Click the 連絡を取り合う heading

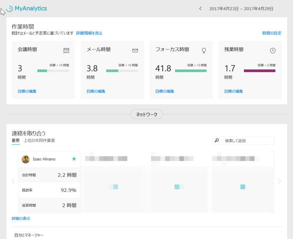(29, 133)
